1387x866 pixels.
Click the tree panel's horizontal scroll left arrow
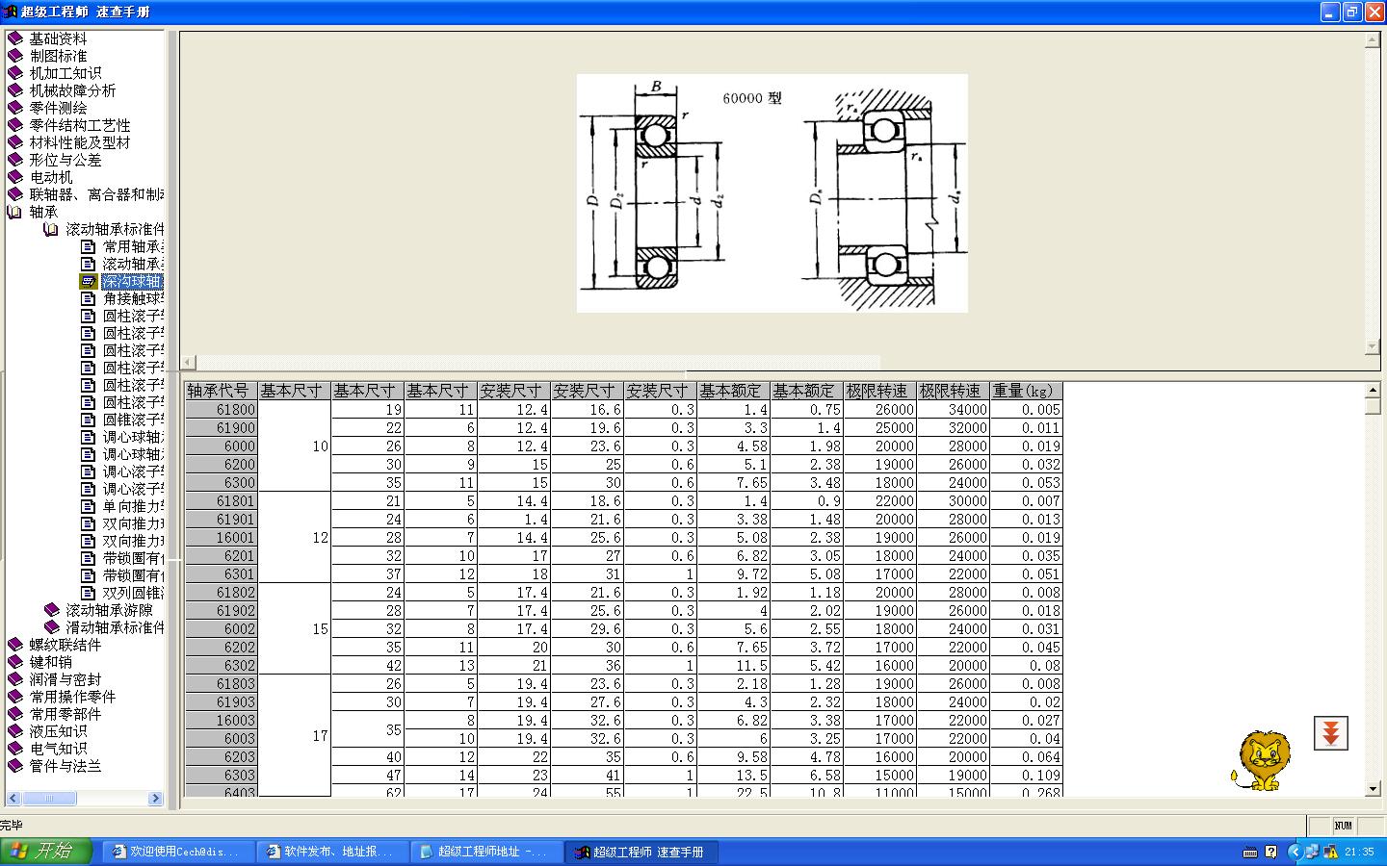coord(13,799)
